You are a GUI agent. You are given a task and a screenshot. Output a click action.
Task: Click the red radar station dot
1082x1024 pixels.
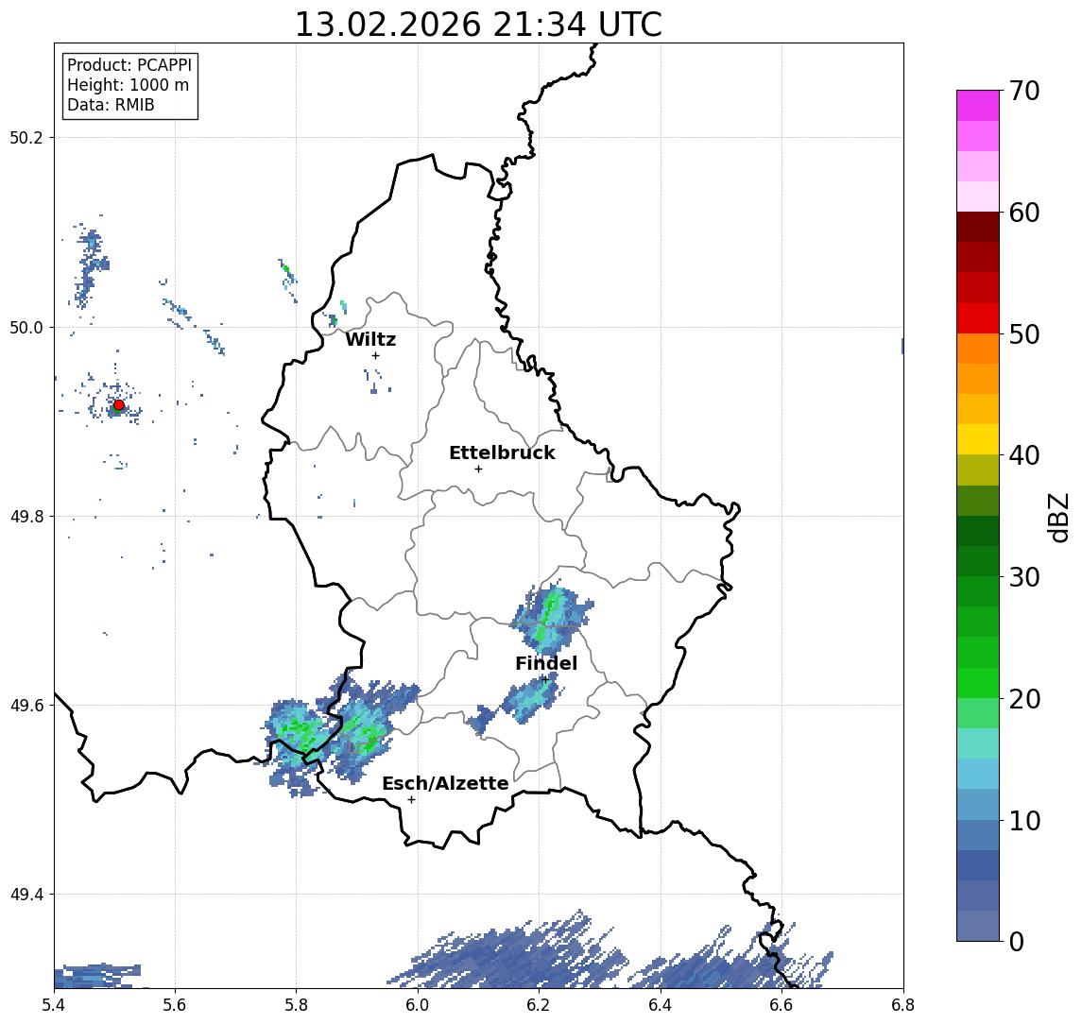point(119,405)
